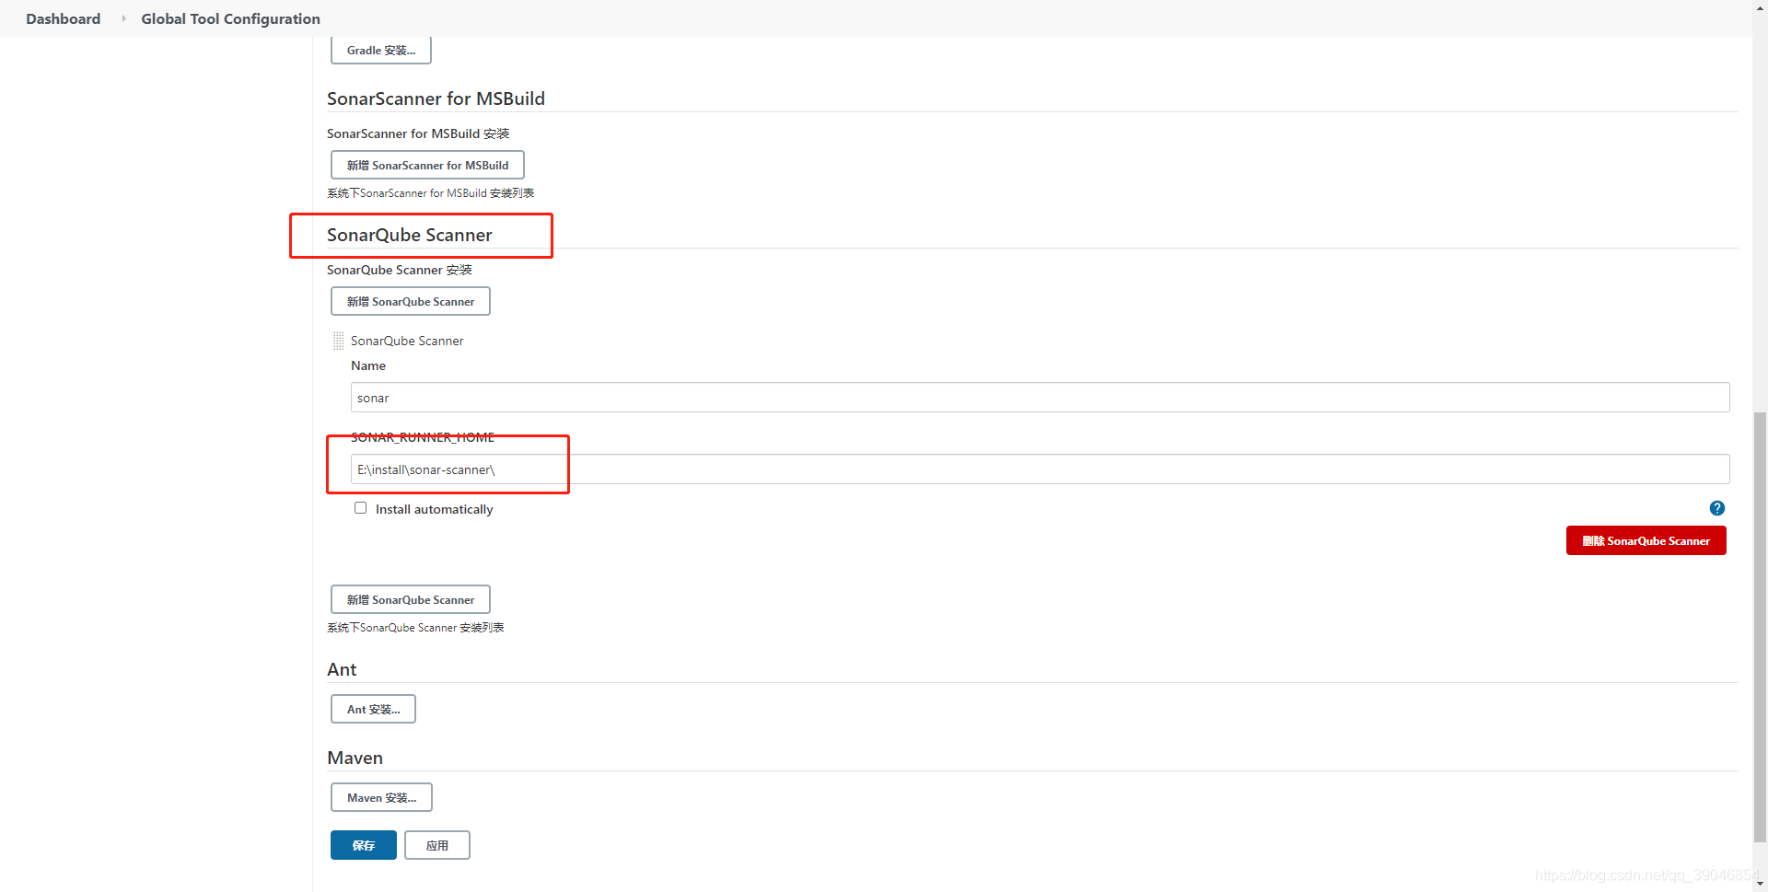Click the SonarScanner for MSBuild 安装 label
This screenshot has height=892, width=1768.
[x=418, y=133]
